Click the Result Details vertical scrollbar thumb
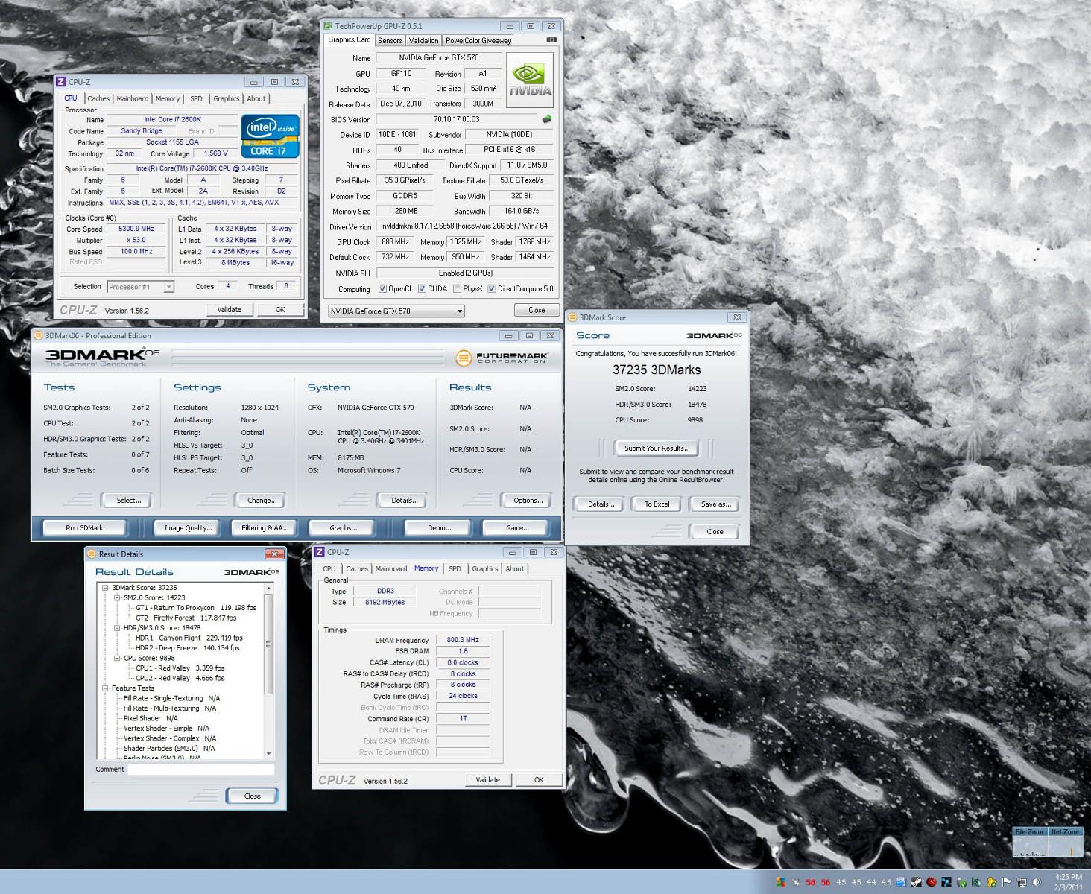The image size is (1091, 894). tap(269, 644)
